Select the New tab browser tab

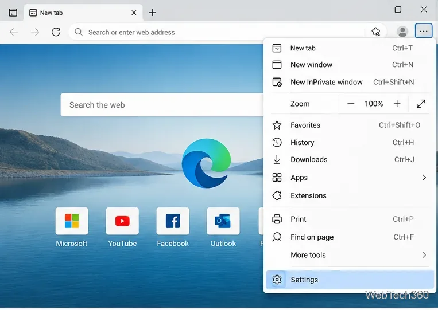pyautogui.click(x=83, y=13)
